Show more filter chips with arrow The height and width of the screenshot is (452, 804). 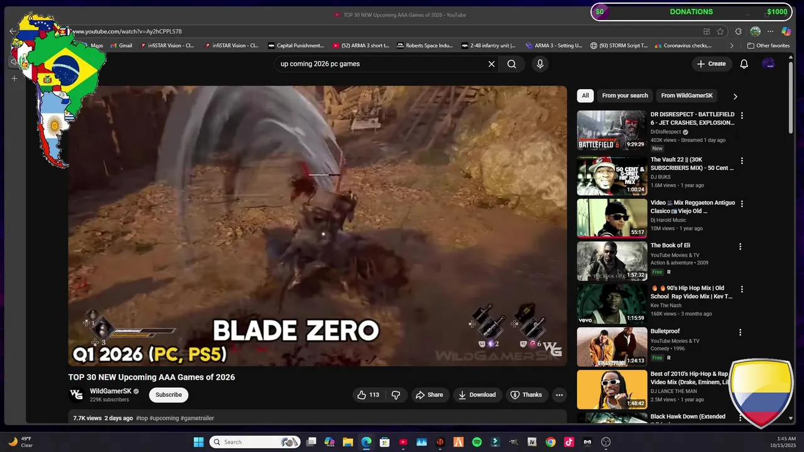(x=735, y=96)
